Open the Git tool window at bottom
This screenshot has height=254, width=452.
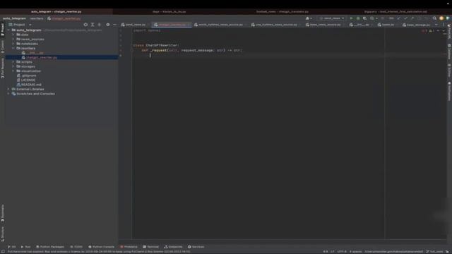(x=12, y=247)
